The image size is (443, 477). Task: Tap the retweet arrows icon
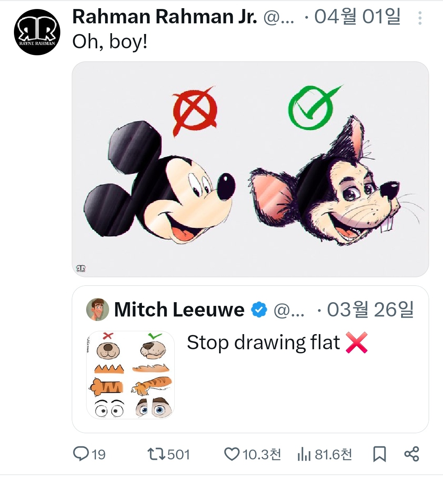pyautogui.click(x=156, y=454)
